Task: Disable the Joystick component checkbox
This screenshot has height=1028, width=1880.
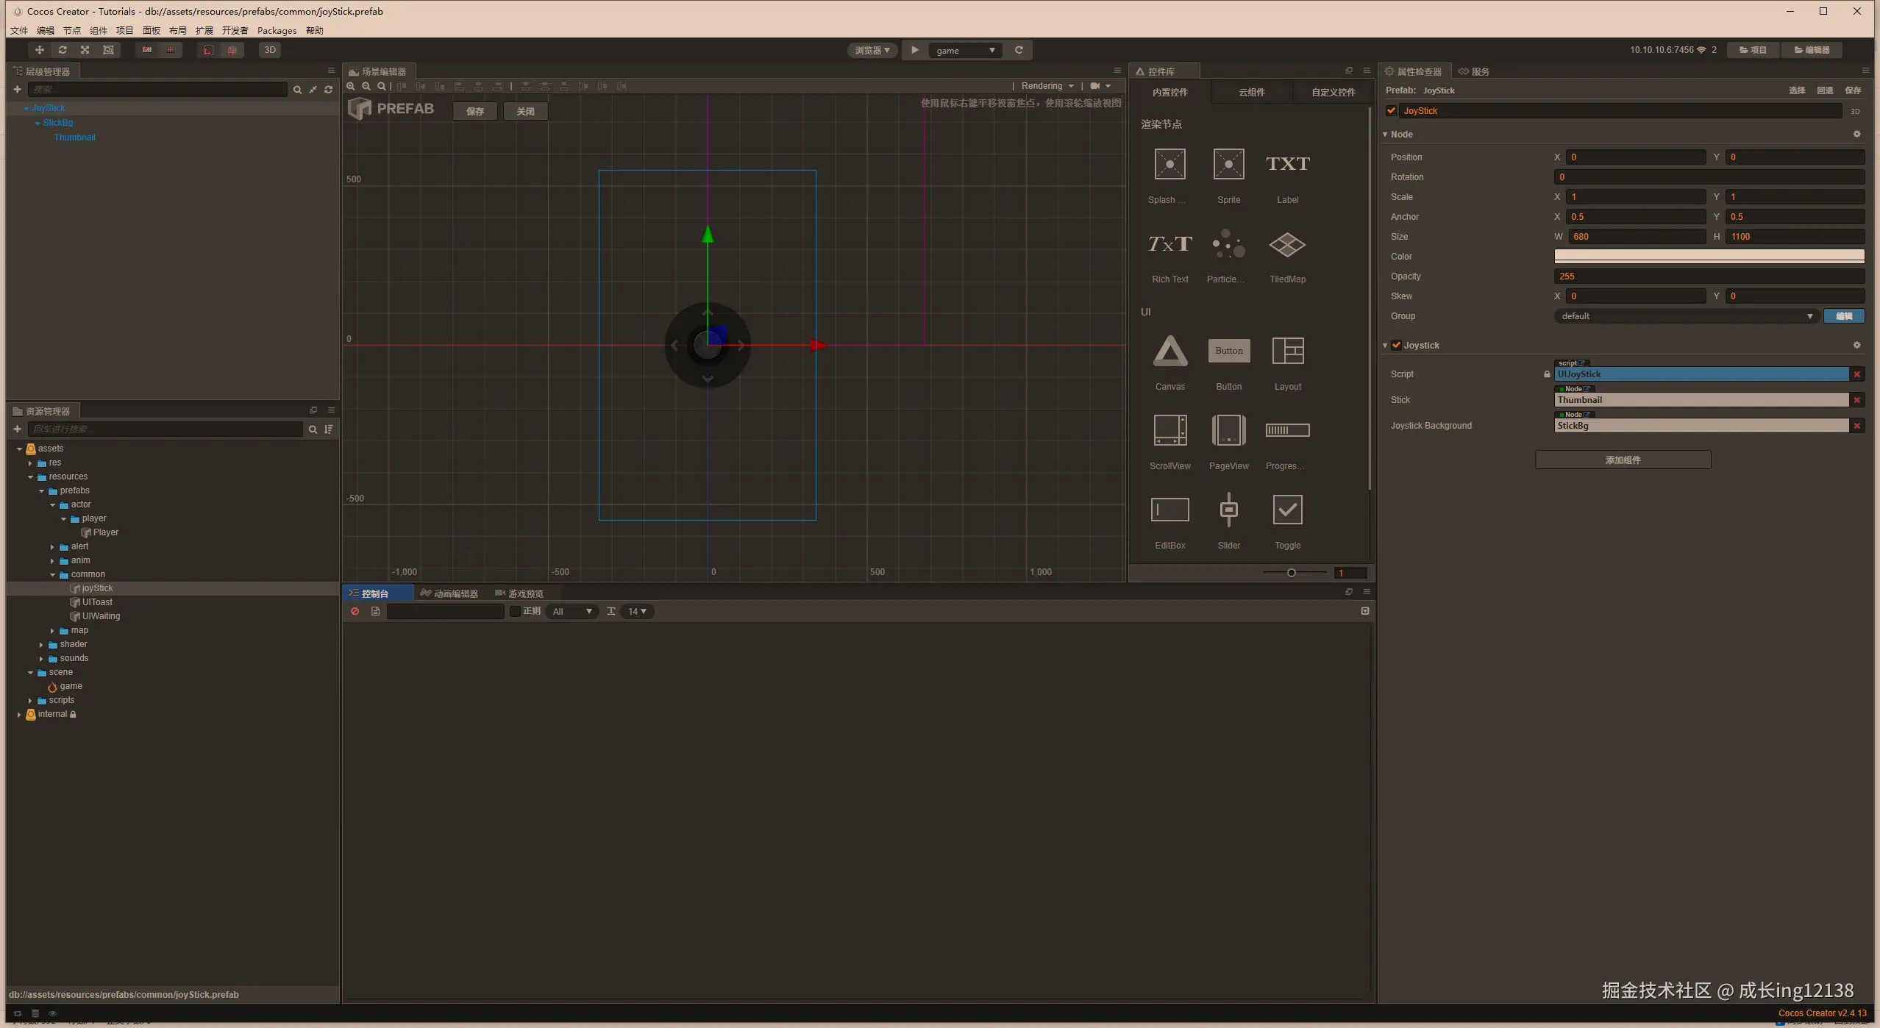Action: 1396,346
